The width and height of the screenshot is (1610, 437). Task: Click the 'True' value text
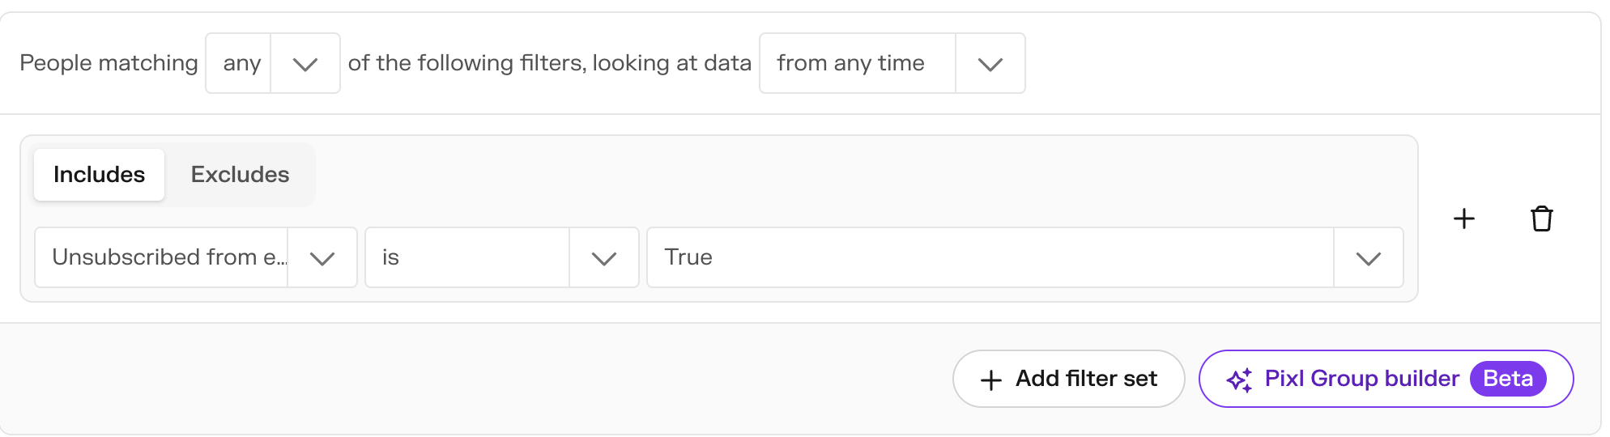(x=688, y=257)
